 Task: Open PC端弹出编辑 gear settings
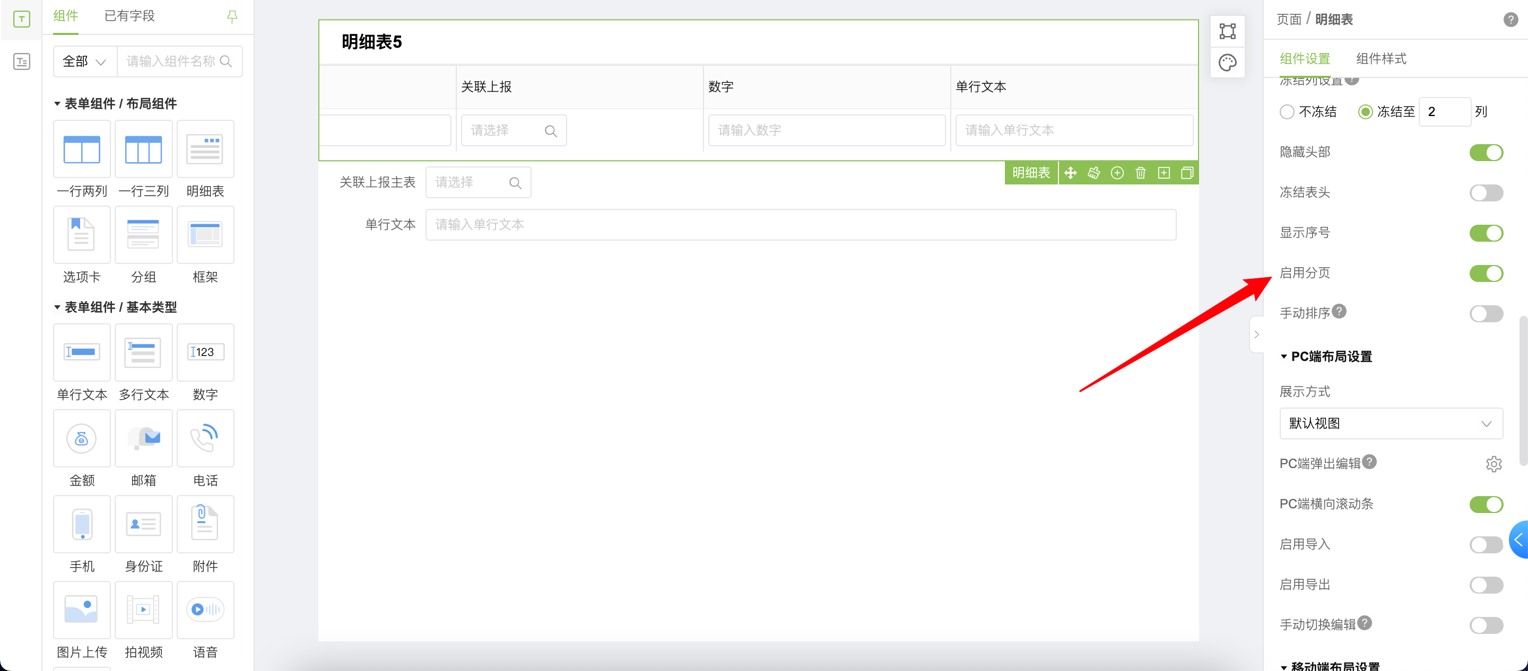click(x=1494, y=464)
